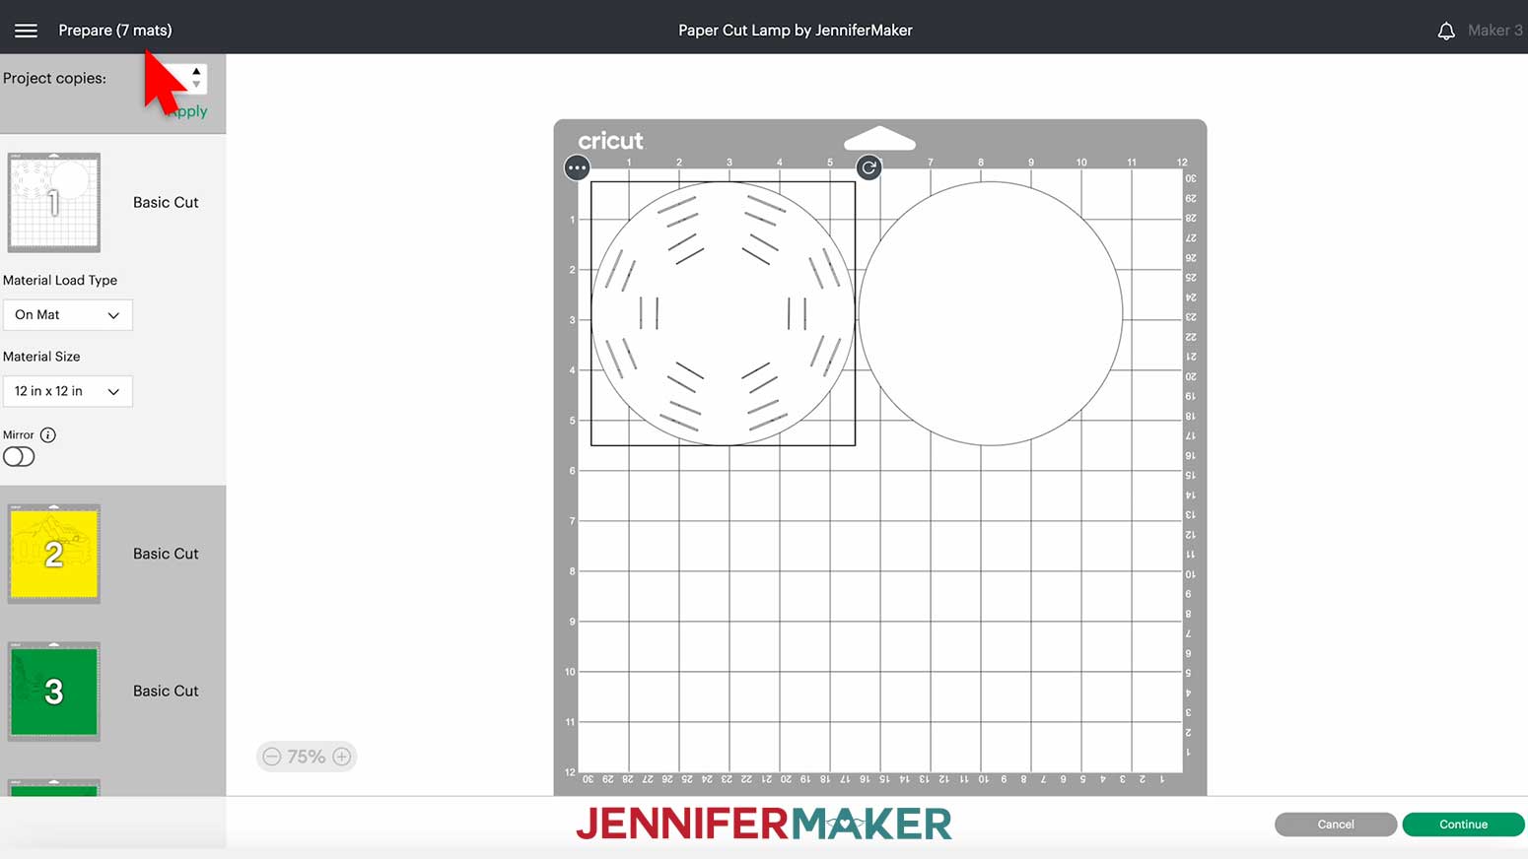
Task: Open the hamburger main menu
Action: click(27, 31)
